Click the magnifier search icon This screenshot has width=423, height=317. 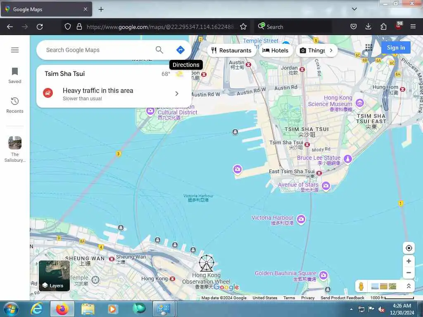click(159, 50)
